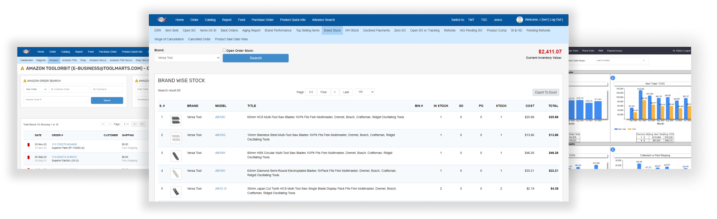Click the logo in the Amazon window header

point(26,51)
